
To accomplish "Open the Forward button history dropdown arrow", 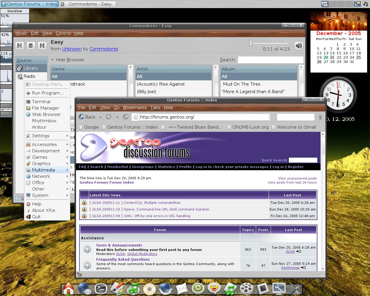I will pyautogui.click(x=117, y=117).
